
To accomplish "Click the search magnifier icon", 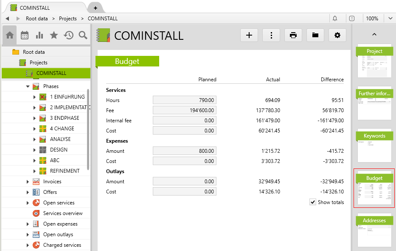I will click(83, 35).
